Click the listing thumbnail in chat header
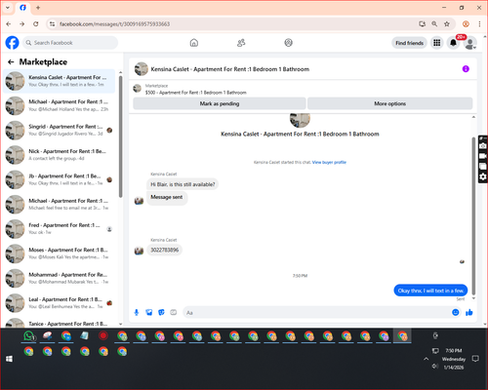The height and width of the screenshot is (390, 488). coord(142,69)
